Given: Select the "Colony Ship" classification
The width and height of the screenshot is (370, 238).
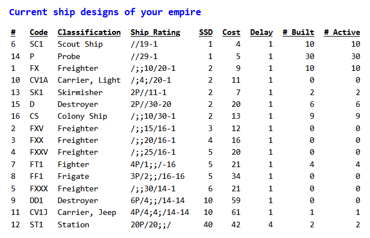Looking at the screenshot, I should click(82, 116).
